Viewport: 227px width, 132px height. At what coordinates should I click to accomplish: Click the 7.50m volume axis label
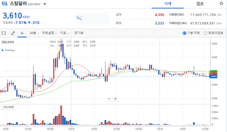click(215, 106)
